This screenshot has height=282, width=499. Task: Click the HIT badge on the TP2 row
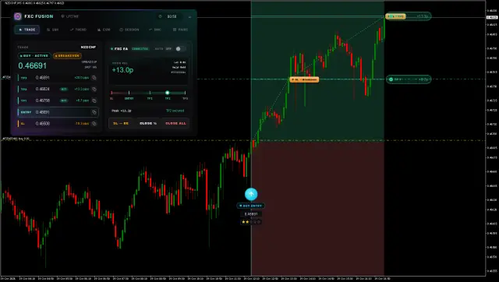point(64,89)
